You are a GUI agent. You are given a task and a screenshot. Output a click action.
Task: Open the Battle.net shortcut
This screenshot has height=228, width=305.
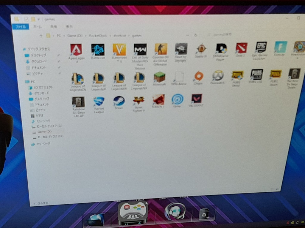[98, 52]
